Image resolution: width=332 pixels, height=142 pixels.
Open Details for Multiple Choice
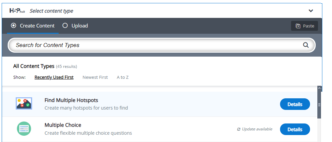[295, 129]
